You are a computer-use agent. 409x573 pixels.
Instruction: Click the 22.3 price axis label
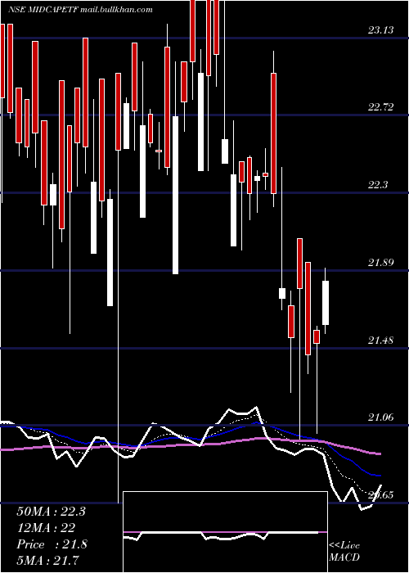[x=378, y=185]
